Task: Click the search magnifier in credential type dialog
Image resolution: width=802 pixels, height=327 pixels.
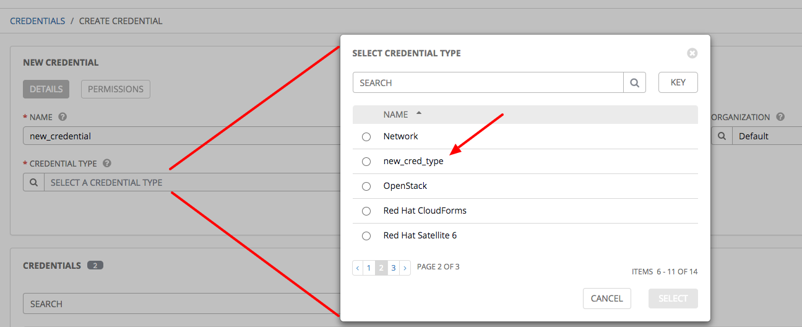Action: click(634, 82)
